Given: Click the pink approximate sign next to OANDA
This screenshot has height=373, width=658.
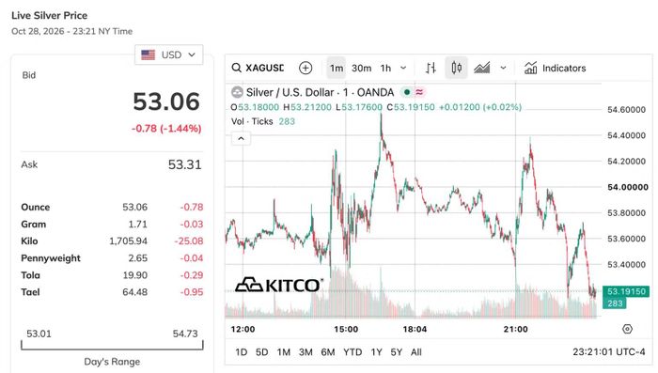Looking at the screenshot, I should (419, 92).
